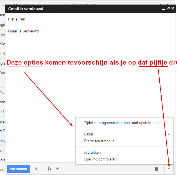Open the Label submenu
The image size is (177, 175).
point(125,134)
